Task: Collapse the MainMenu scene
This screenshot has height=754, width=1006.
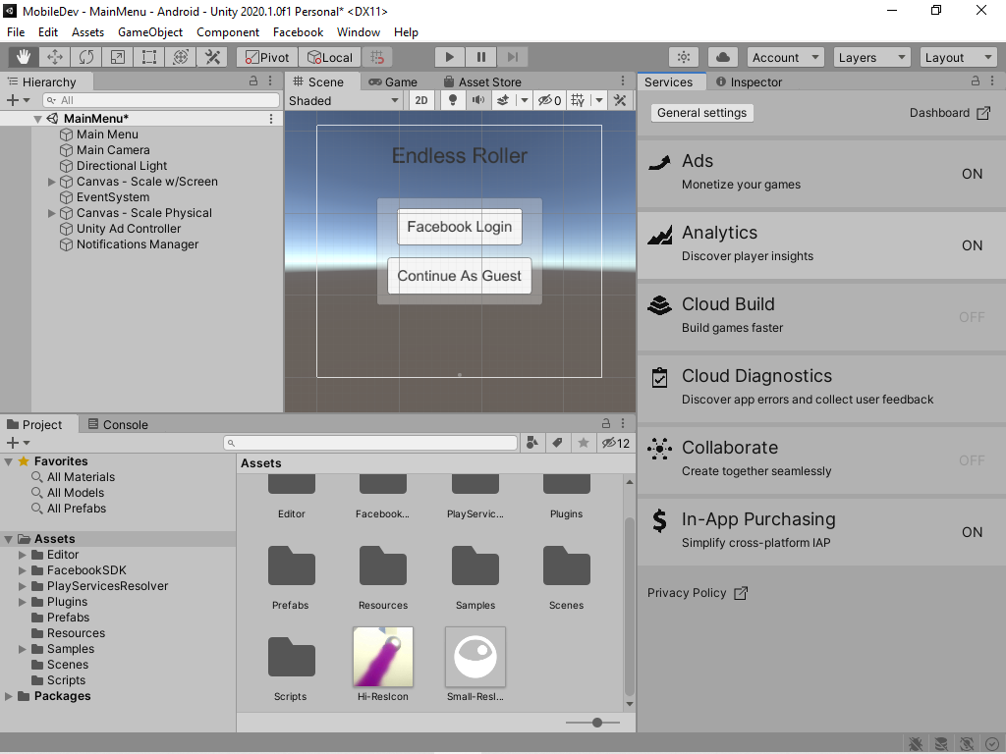Action: pos(38,119)
